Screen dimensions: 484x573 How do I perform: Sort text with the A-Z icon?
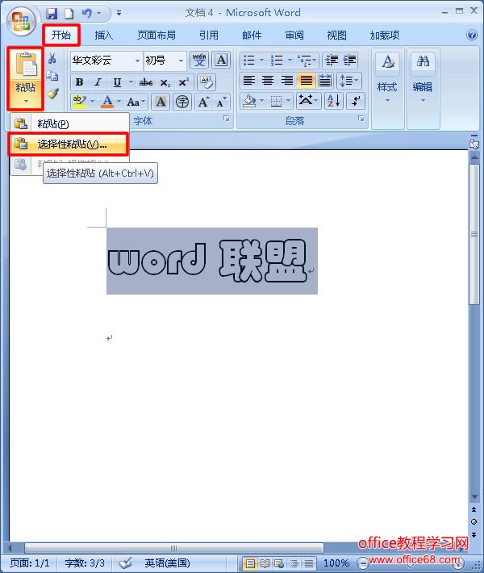pos(333,101)
